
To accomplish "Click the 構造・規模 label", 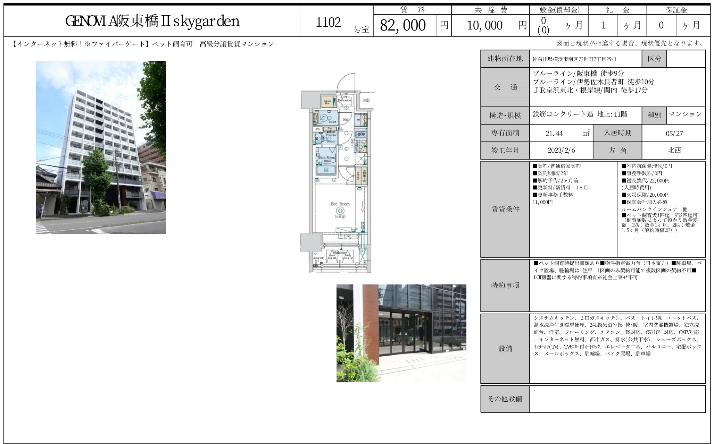I will coord(505,116).
